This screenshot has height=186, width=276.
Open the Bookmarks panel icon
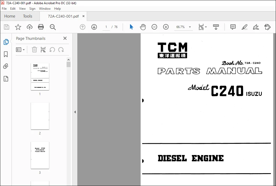coord(6,54)
